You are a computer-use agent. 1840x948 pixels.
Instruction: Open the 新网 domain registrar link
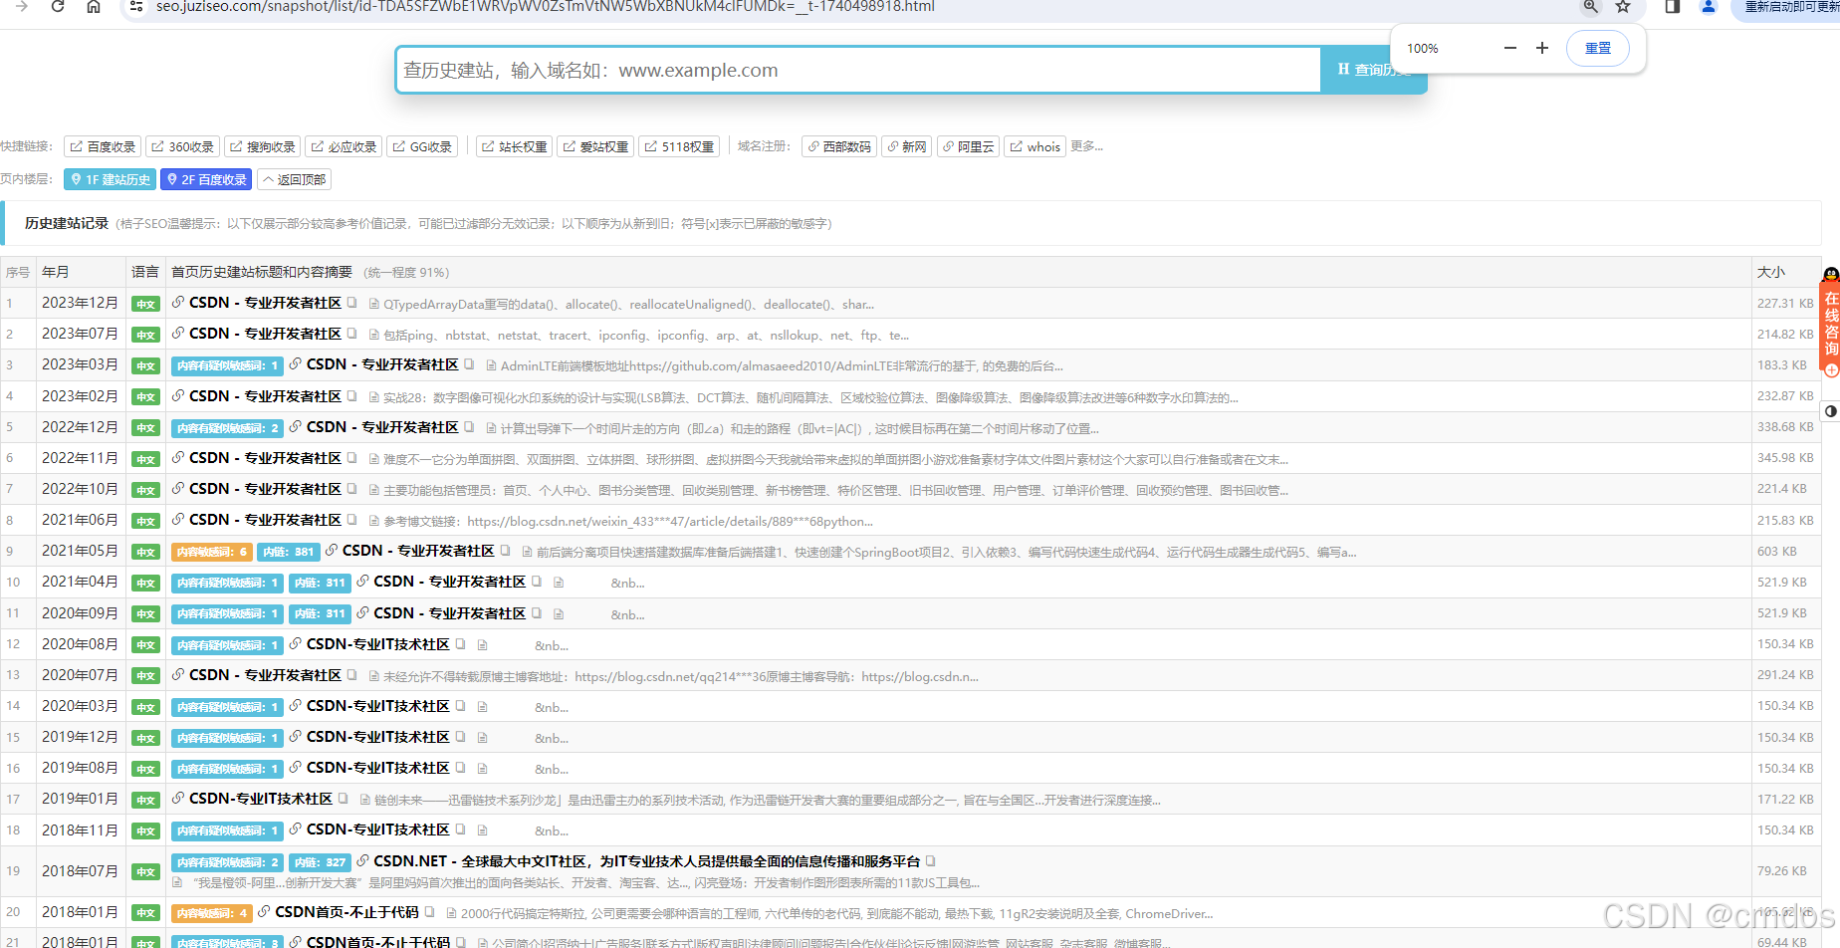coord(907,146)
